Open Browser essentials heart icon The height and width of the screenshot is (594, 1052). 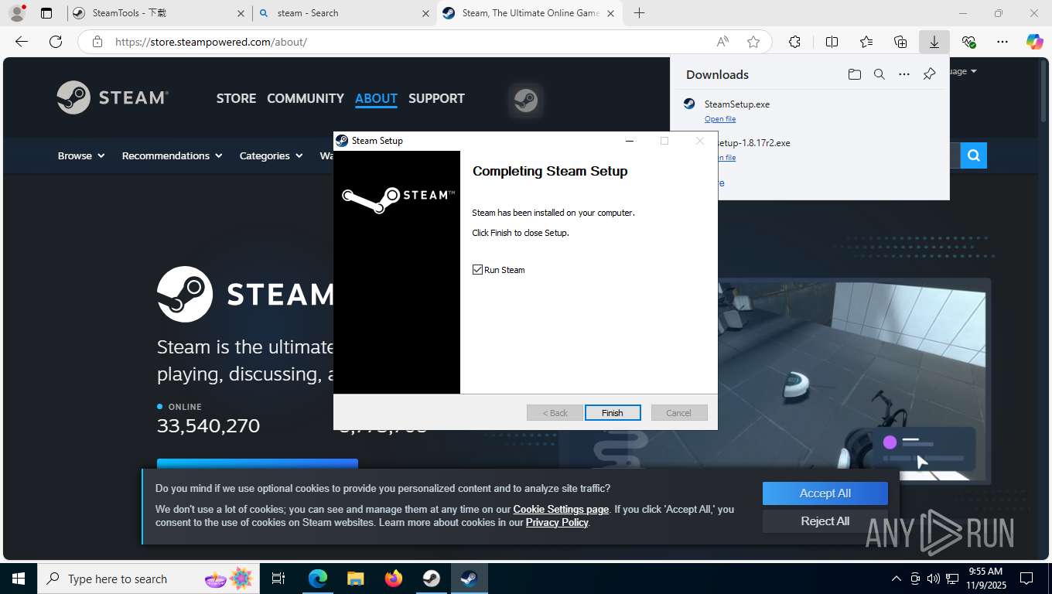coord(968,42)
